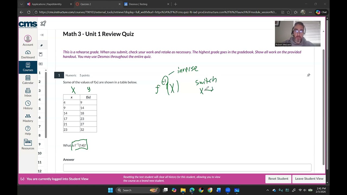Click Leave Student View button
Image resolution: width=347 pixels, height=195 pixels.
pyautogui.click(x=309, y=179)
